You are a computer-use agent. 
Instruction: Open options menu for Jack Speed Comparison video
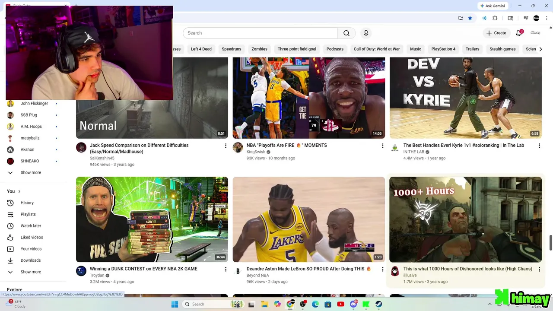coord(226,146)
